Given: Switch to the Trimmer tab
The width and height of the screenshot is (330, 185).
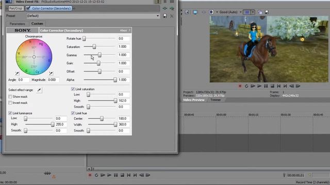Looking at the screenshot, I should coord(216,100).
